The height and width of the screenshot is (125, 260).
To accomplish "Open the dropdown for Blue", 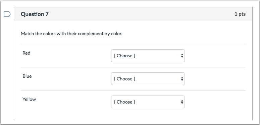I will (148, 79).
